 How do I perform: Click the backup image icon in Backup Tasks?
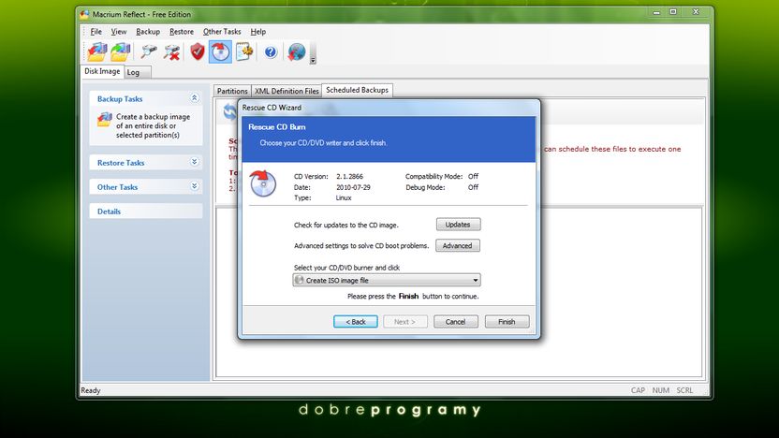pos(104,120)
